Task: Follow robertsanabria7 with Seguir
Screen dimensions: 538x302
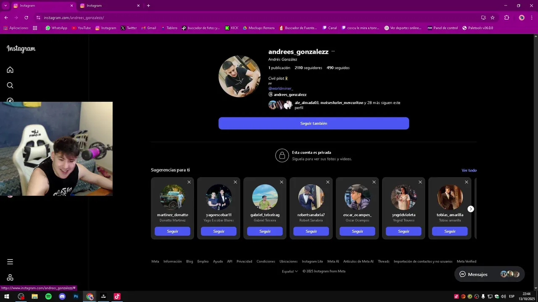Action: [311, 231]
